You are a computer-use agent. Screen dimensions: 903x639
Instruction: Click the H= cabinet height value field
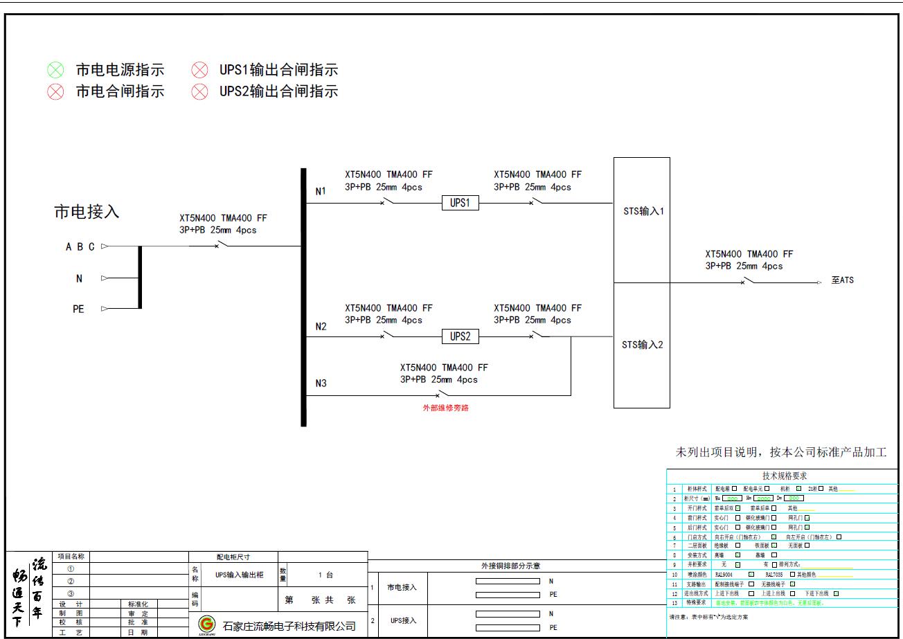[763, 498]
